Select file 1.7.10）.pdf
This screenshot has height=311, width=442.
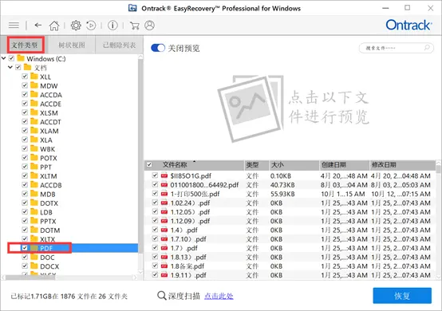[188, 239]
